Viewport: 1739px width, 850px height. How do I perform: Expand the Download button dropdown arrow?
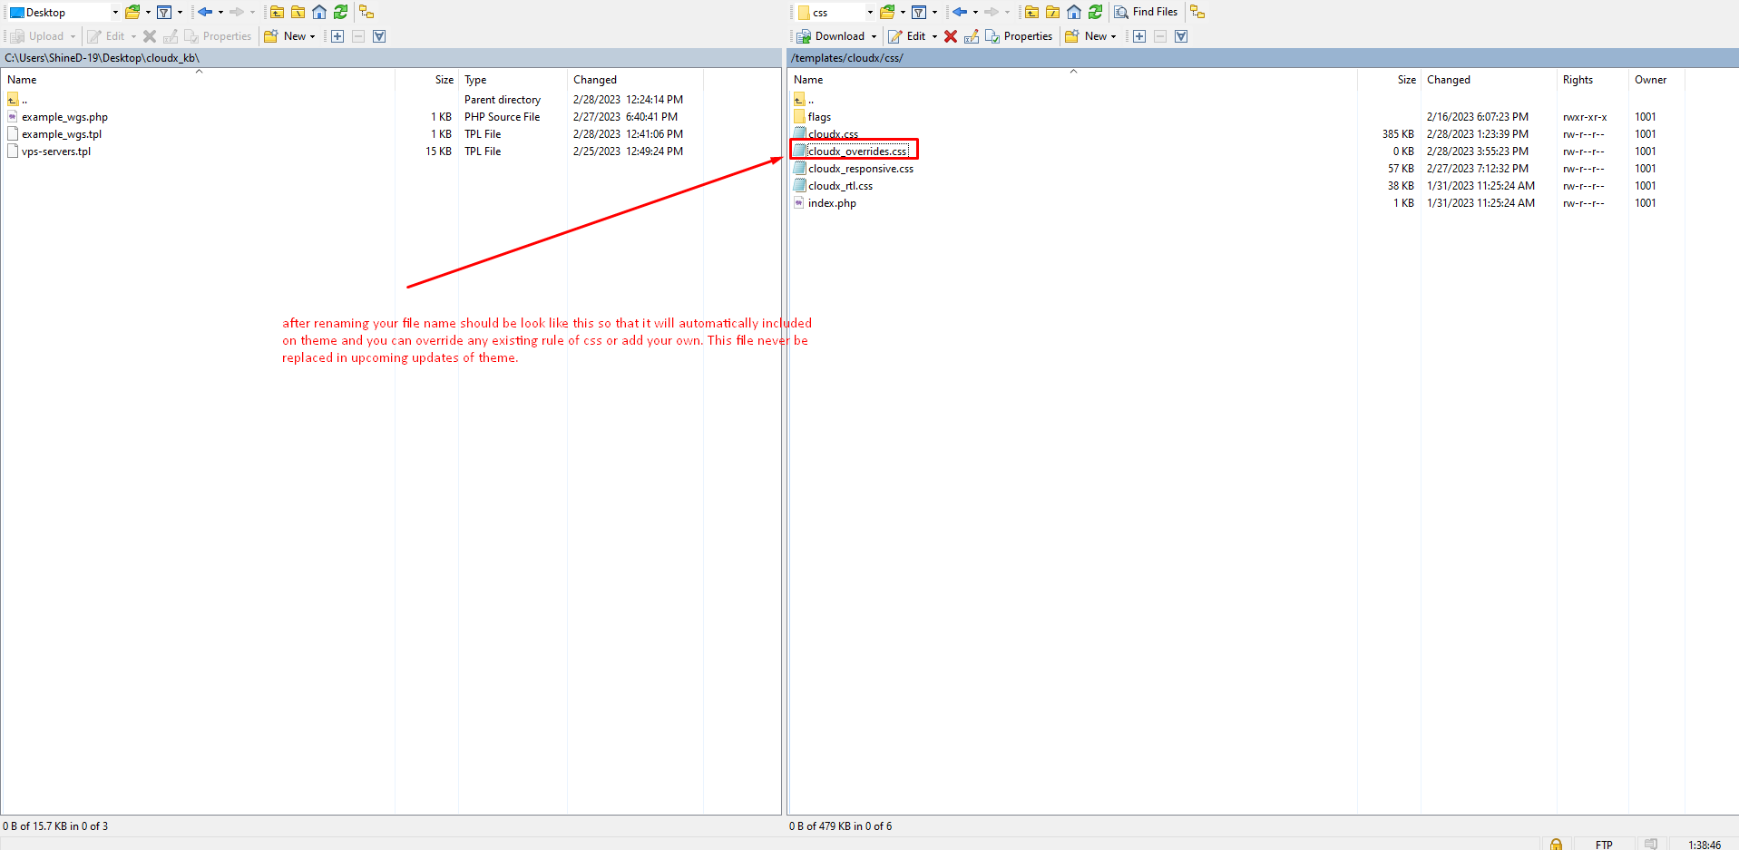click(x=874, y=36)
